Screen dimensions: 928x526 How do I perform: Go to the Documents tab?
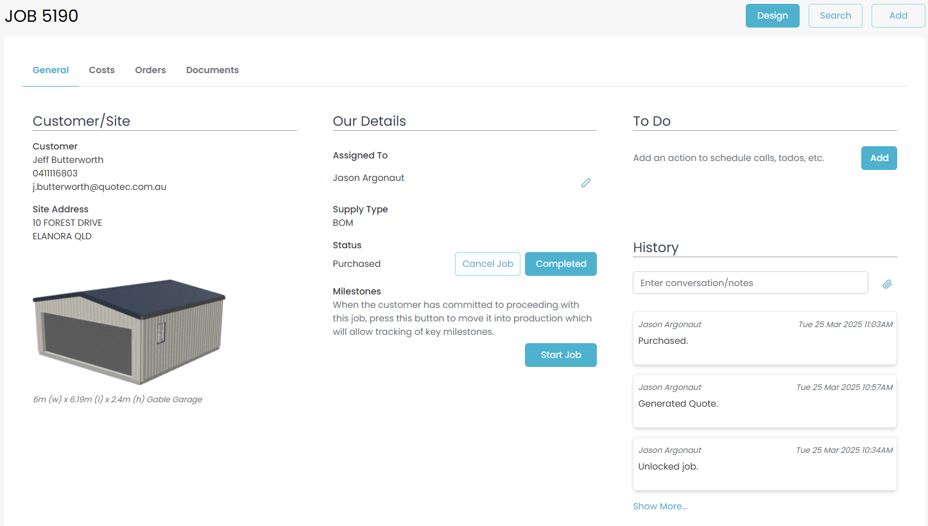(212, 70)
